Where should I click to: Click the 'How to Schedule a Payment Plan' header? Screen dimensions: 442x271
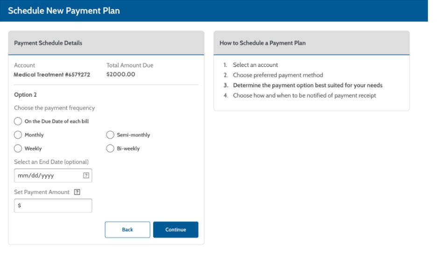(x=262, y=43)
